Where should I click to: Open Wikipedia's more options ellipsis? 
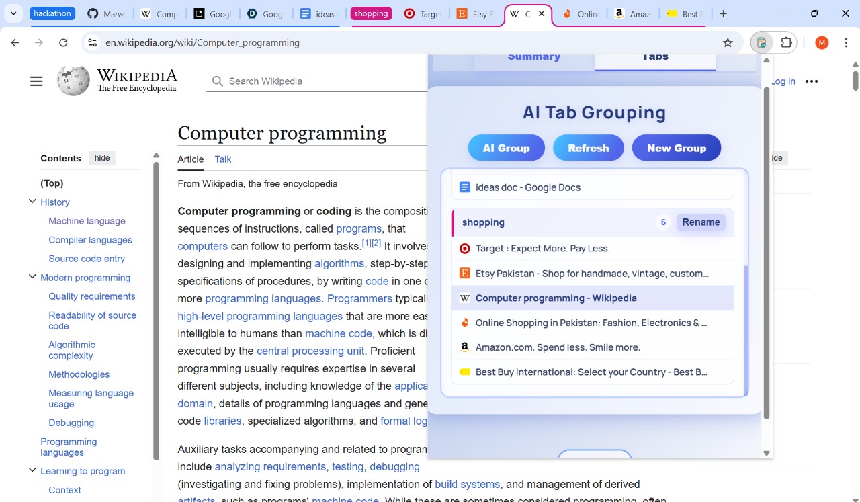812,81
